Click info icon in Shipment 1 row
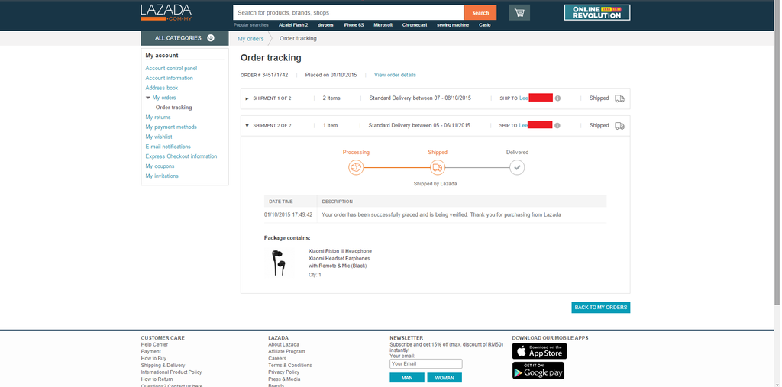This screenshot has height=387, width=782. [557, 98]
